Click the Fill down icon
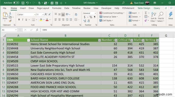Screen dimensions: 175x97 (x=146, y=17)
